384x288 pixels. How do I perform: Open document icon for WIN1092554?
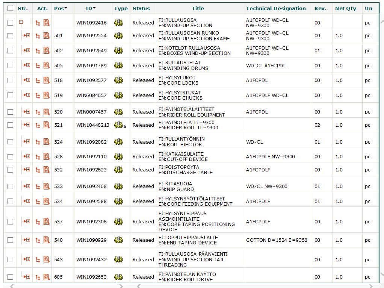(x=46, y=36)
